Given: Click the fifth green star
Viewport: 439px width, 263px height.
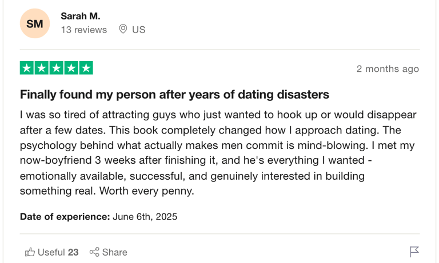Looking at the screenshot, I should (86, 68).
